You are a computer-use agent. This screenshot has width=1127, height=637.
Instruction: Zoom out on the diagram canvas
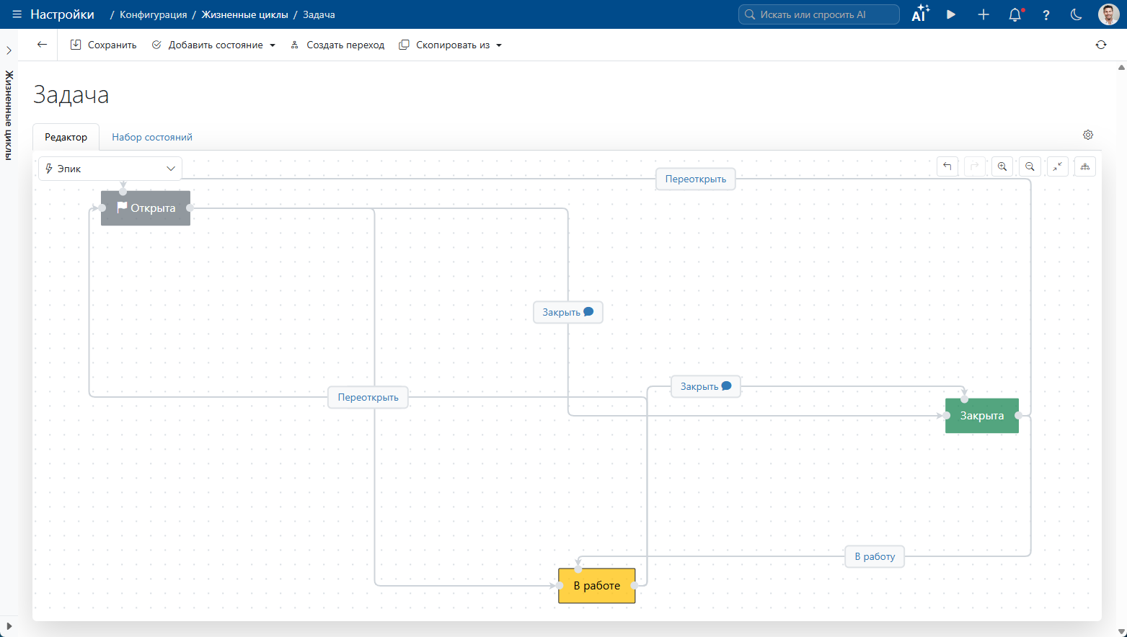1030,166
